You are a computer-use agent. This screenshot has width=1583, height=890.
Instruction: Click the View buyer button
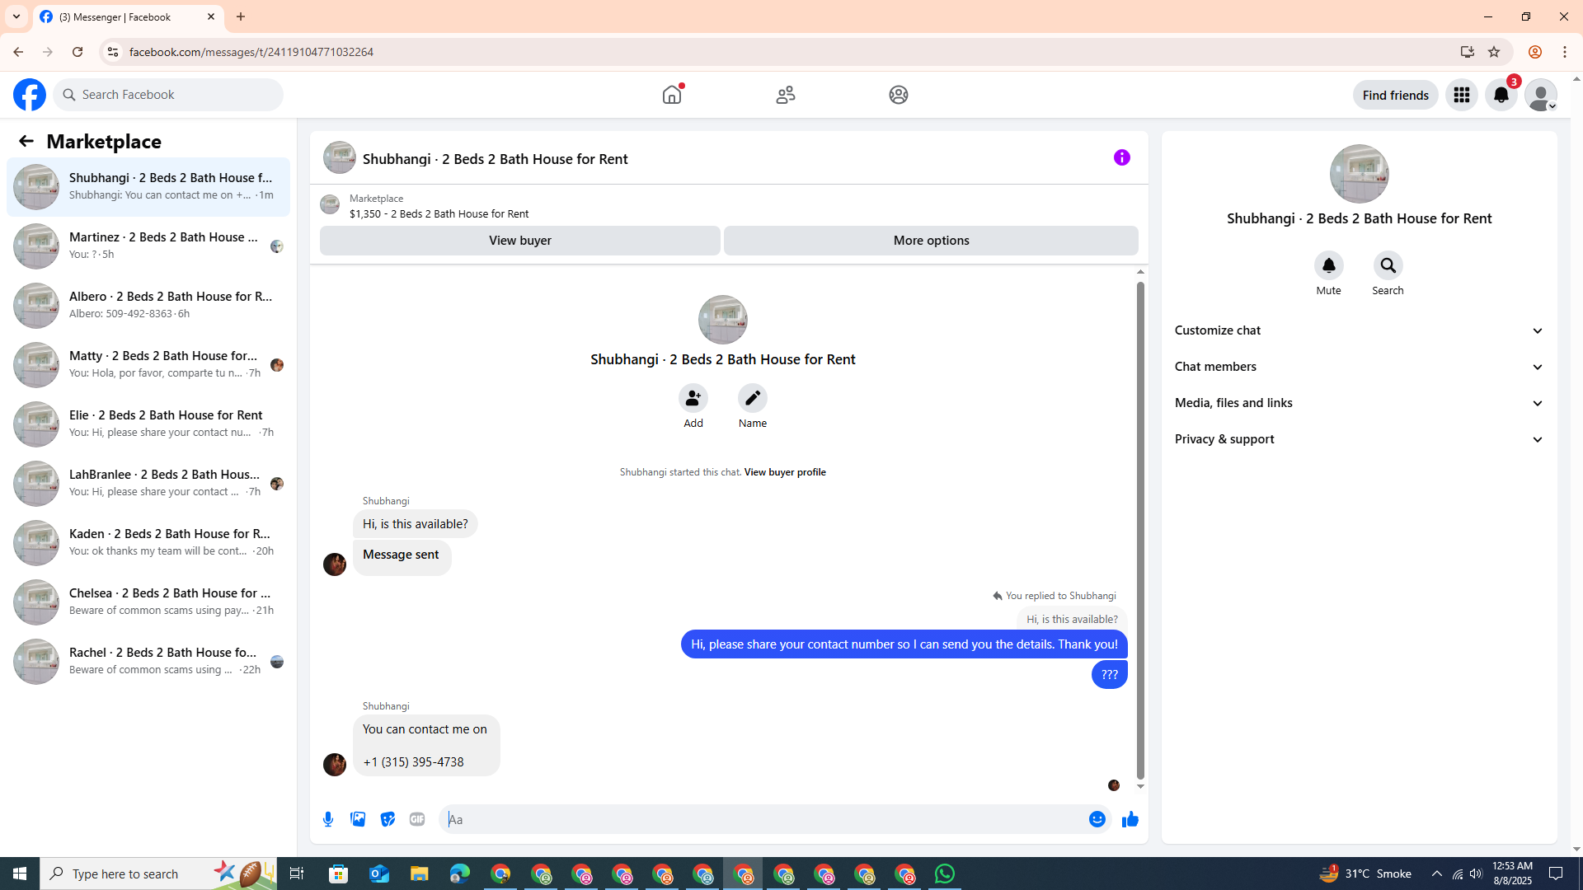tap(519, 241)
